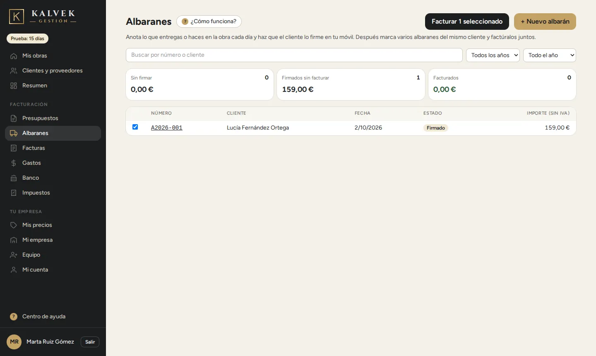Open the Facturas section
This screenshot has width=596, height=356.
[x=53, y=148]
